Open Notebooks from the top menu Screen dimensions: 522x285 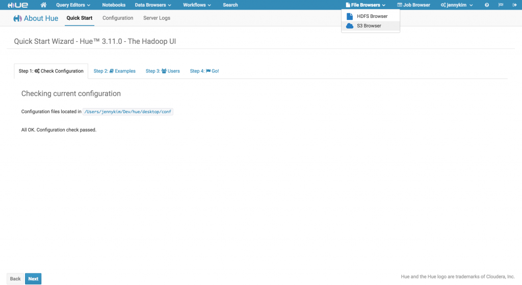(114, 5)
